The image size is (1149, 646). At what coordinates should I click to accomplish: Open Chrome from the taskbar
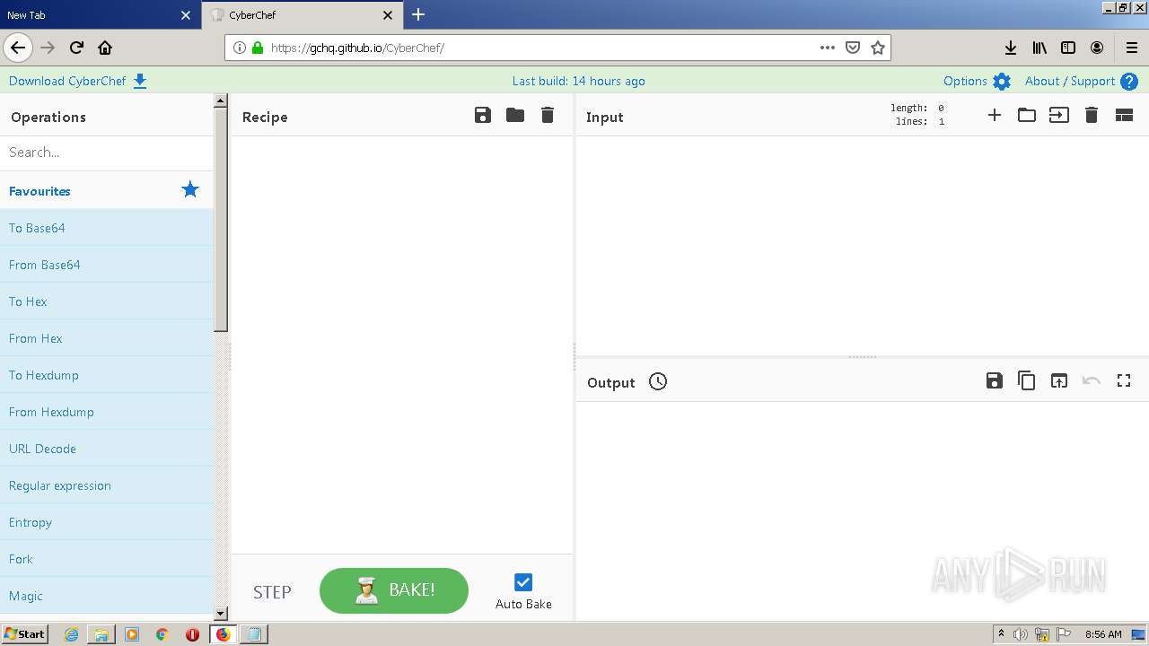point(162,634)
